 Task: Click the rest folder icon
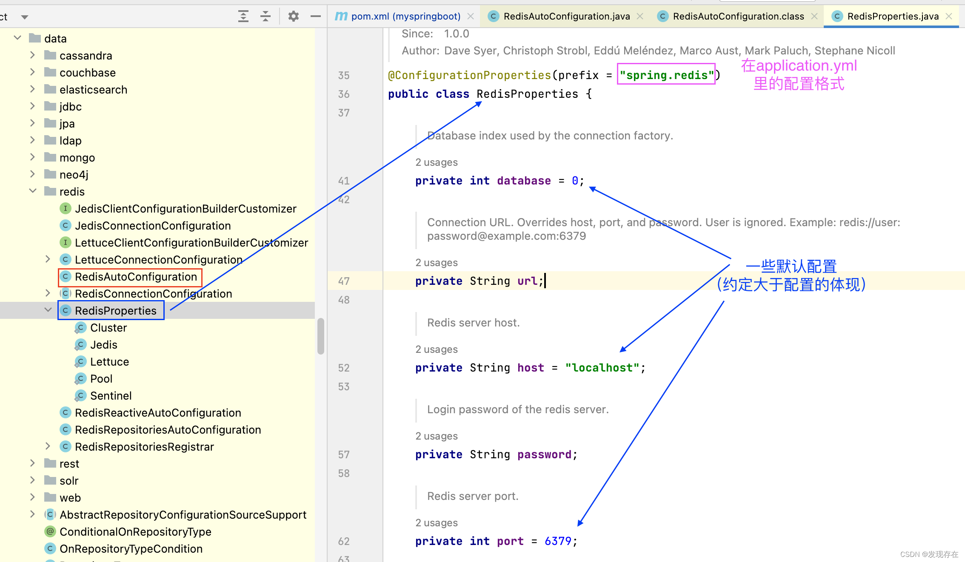pos(50,463)
